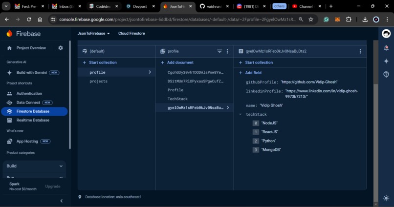Viewport: 394px width, 207px height.
Task: Open Grammarly extension icon
Action: [326, 20]
